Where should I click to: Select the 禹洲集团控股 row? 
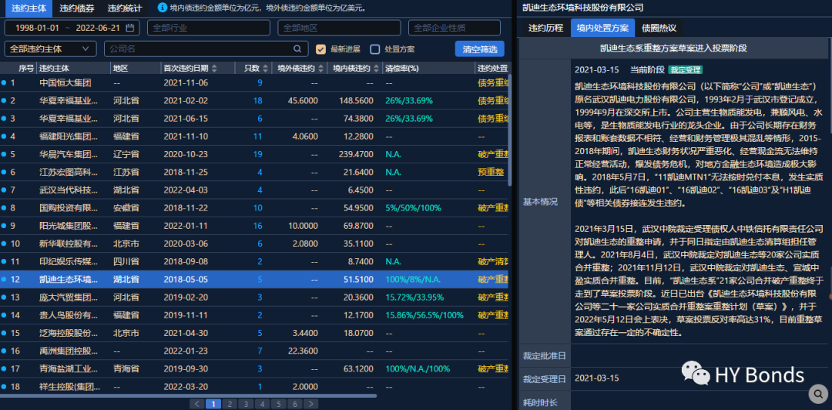255,351
